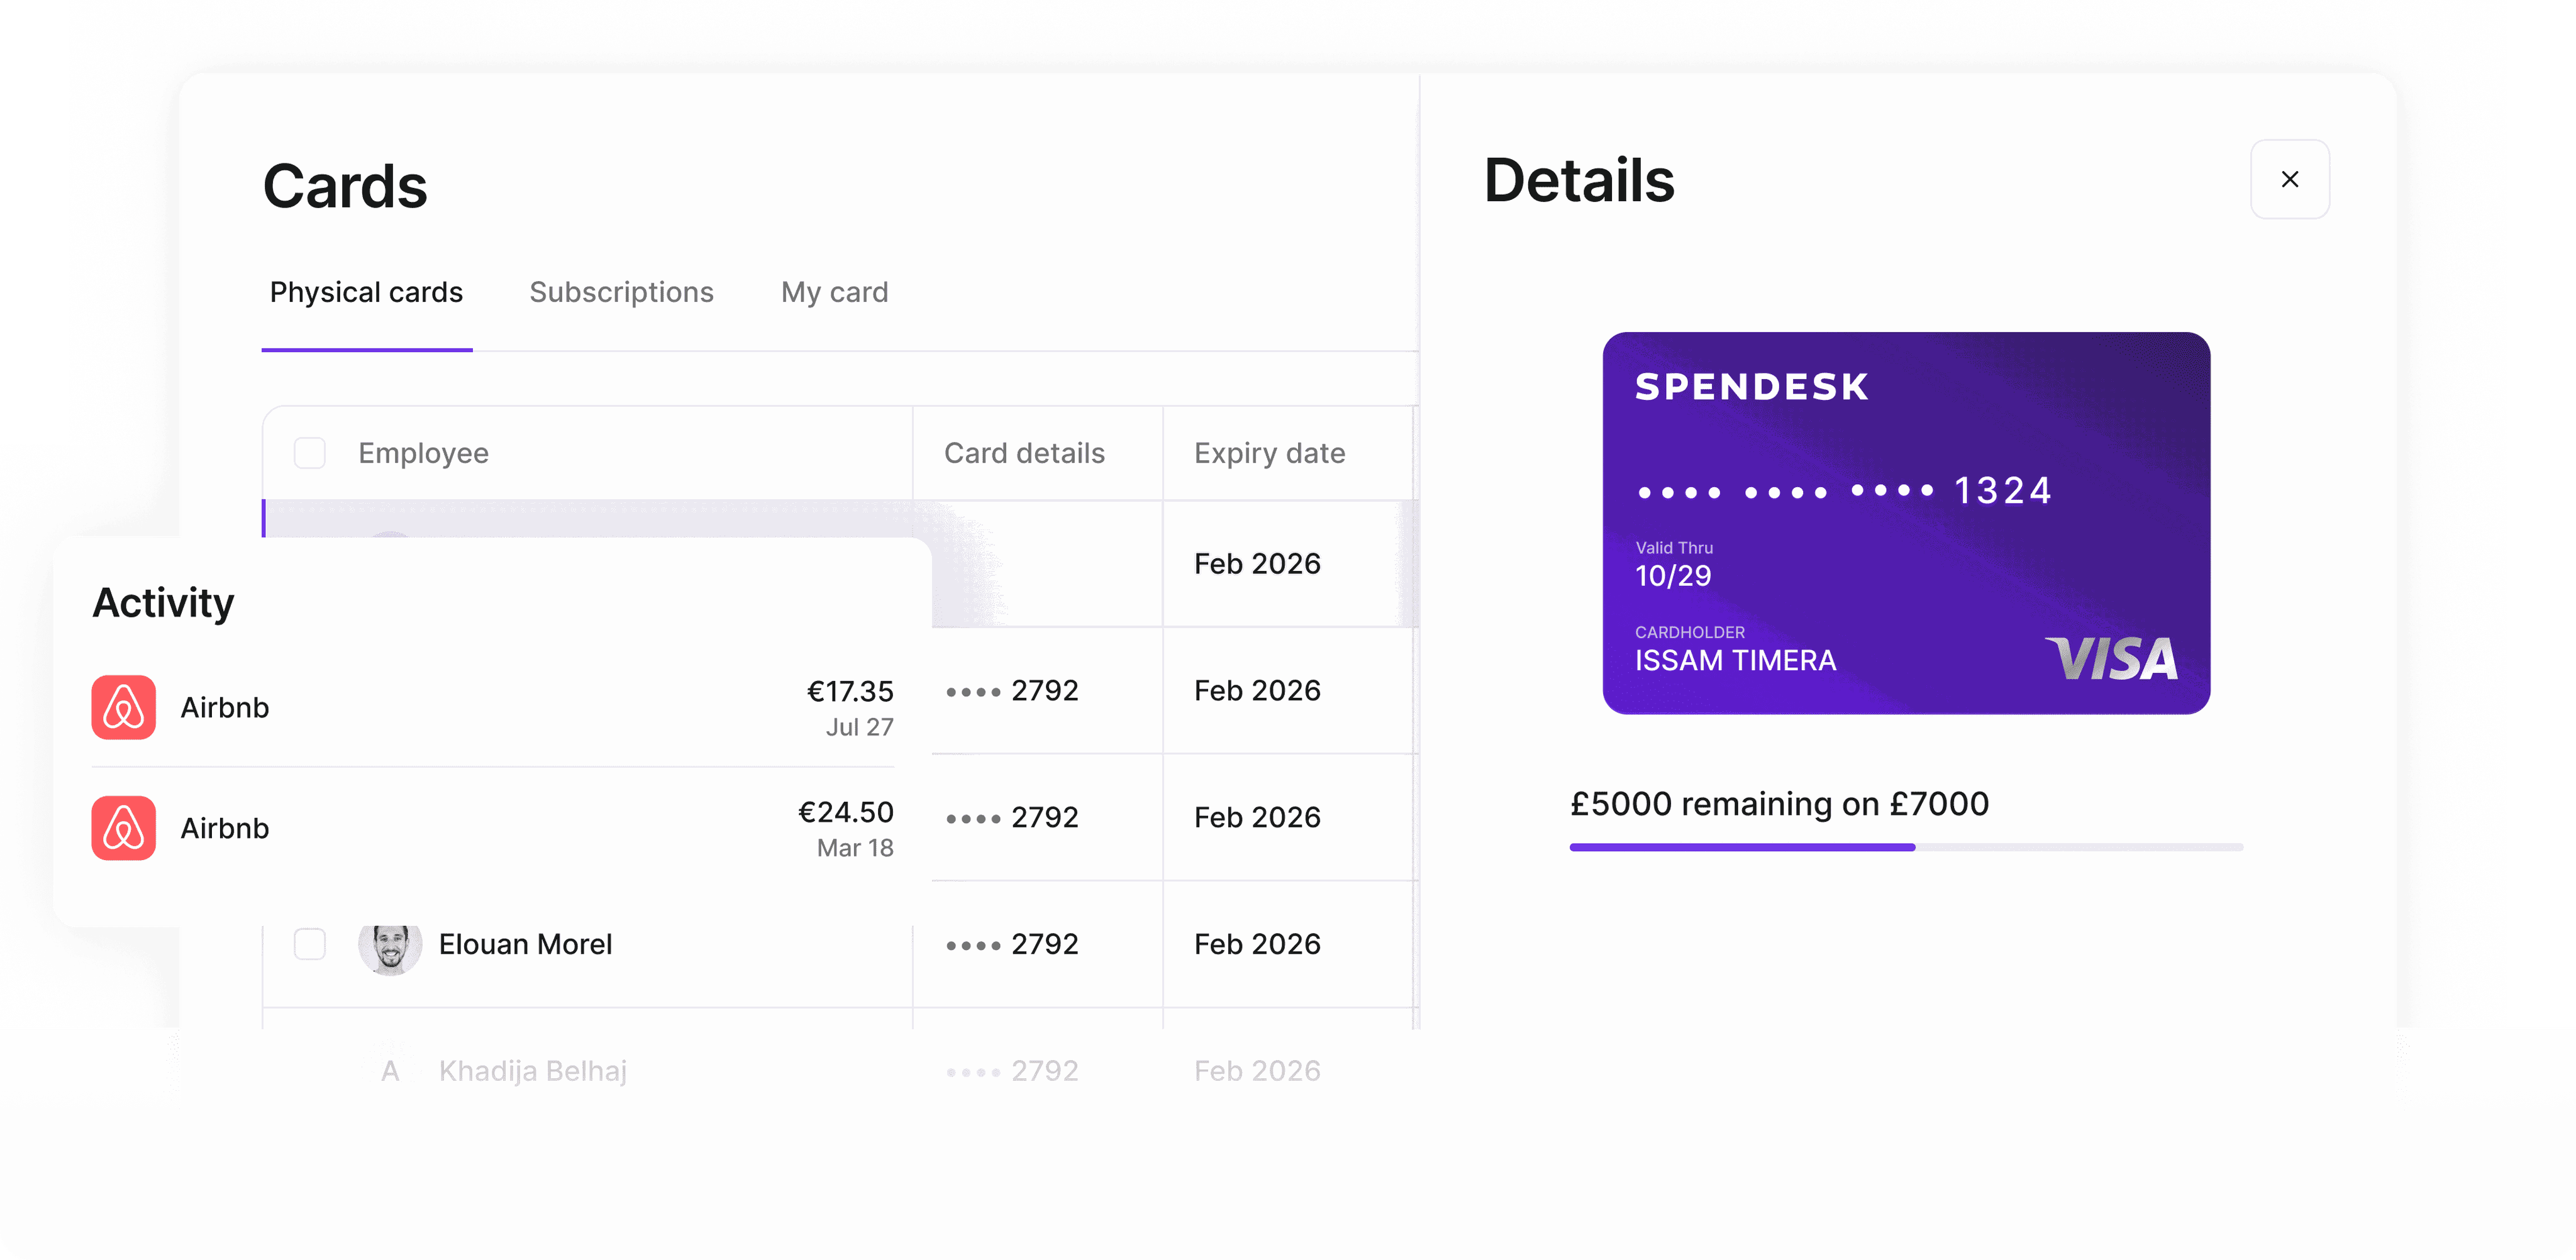The height and width of the screenshot is (1260, 2576).
Task: Click the SPENDESK logo on the card
Action: pyautogui.click(x=1752, y=387)
